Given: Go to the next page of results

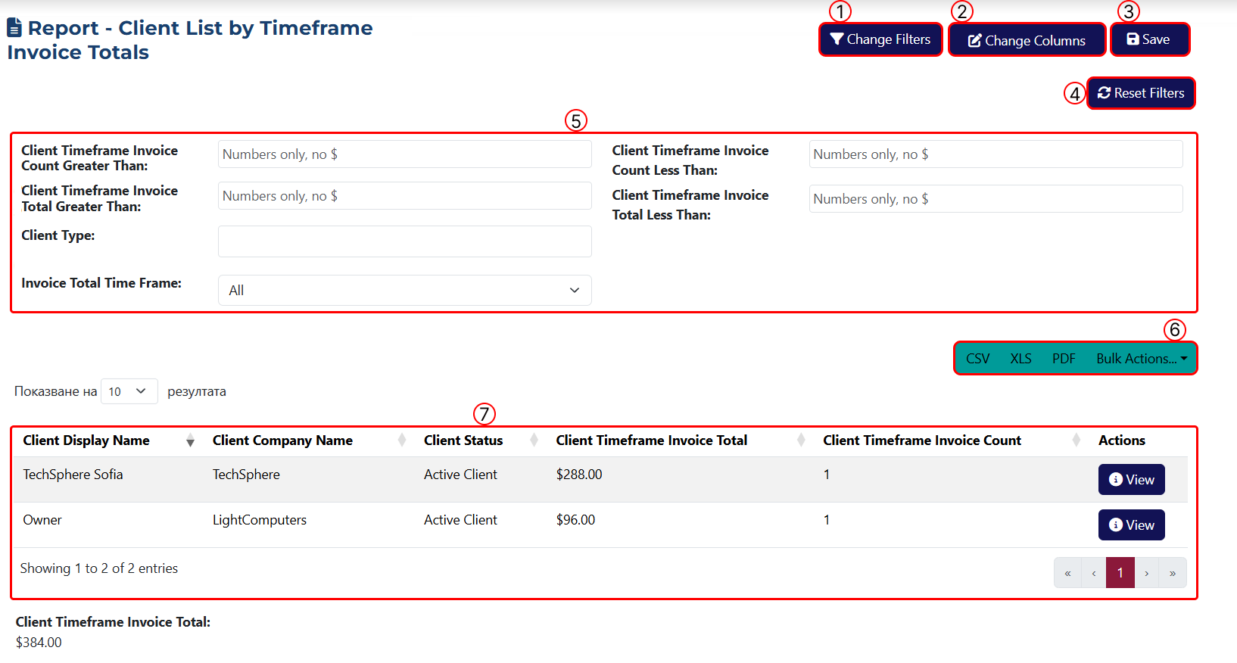Looking at the screenshot, I should click(1147, 573).
